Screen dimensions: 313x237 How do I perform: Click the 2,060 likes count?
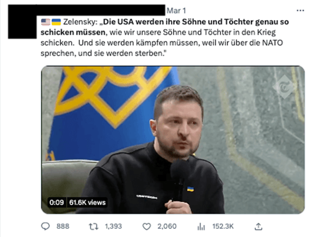(167, 226)
